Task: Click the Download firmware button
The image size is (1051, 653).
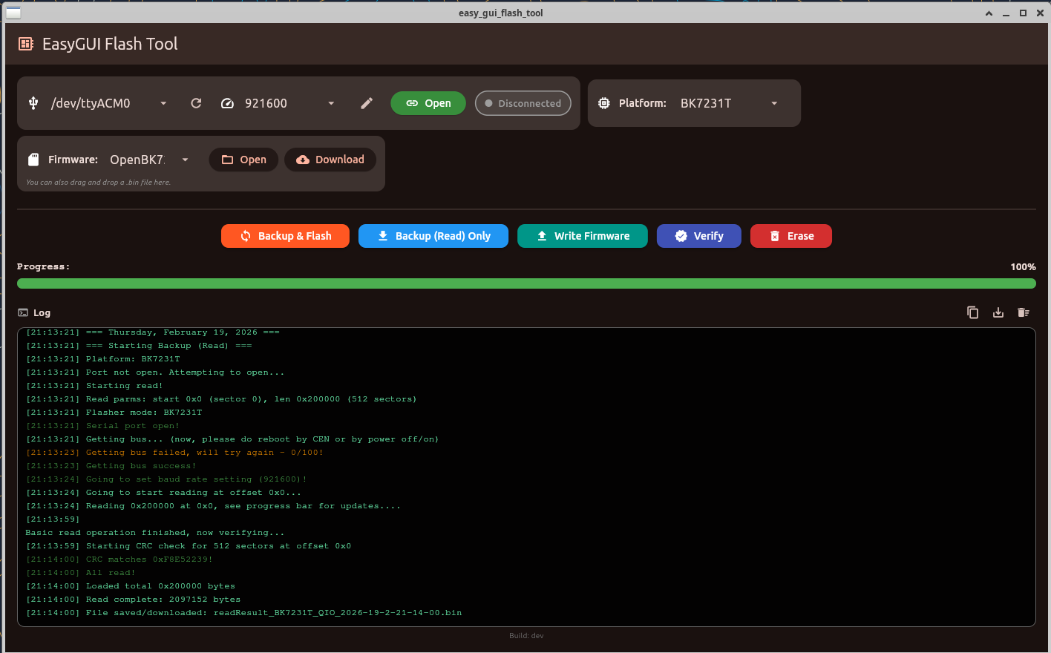Action: click(x=330, y=160)
